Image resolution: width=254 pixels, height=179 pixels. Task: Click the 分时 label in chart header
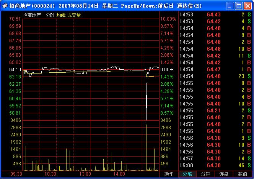50,15
